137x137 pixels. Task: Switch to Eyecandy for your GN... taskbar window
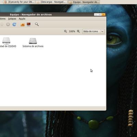pyautogui.click(x=19, y=2)
